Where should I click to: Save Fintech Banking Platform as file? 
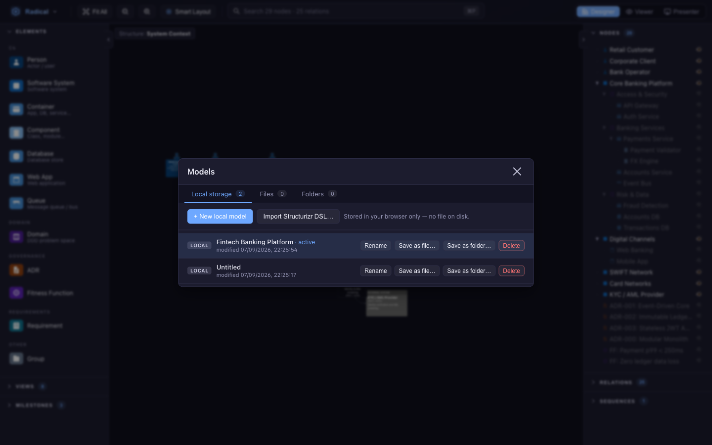coord(417,246)
